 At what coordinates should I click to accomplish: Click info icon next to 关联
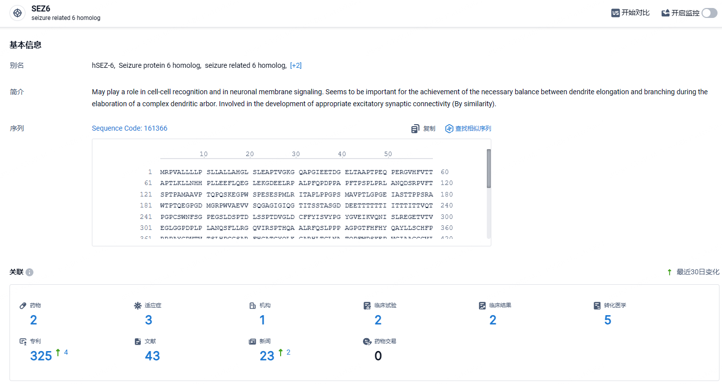click(x=29, y=272)
